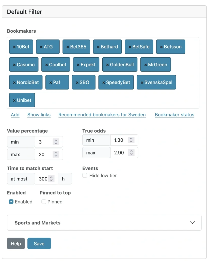
Task: Remove ATG via its x icon
Action: (x=41, y=47)
